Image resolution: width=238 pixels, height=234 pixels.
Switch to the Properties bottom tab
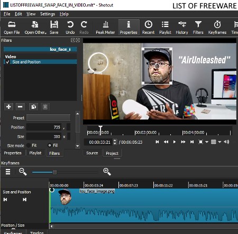(13, 153)
